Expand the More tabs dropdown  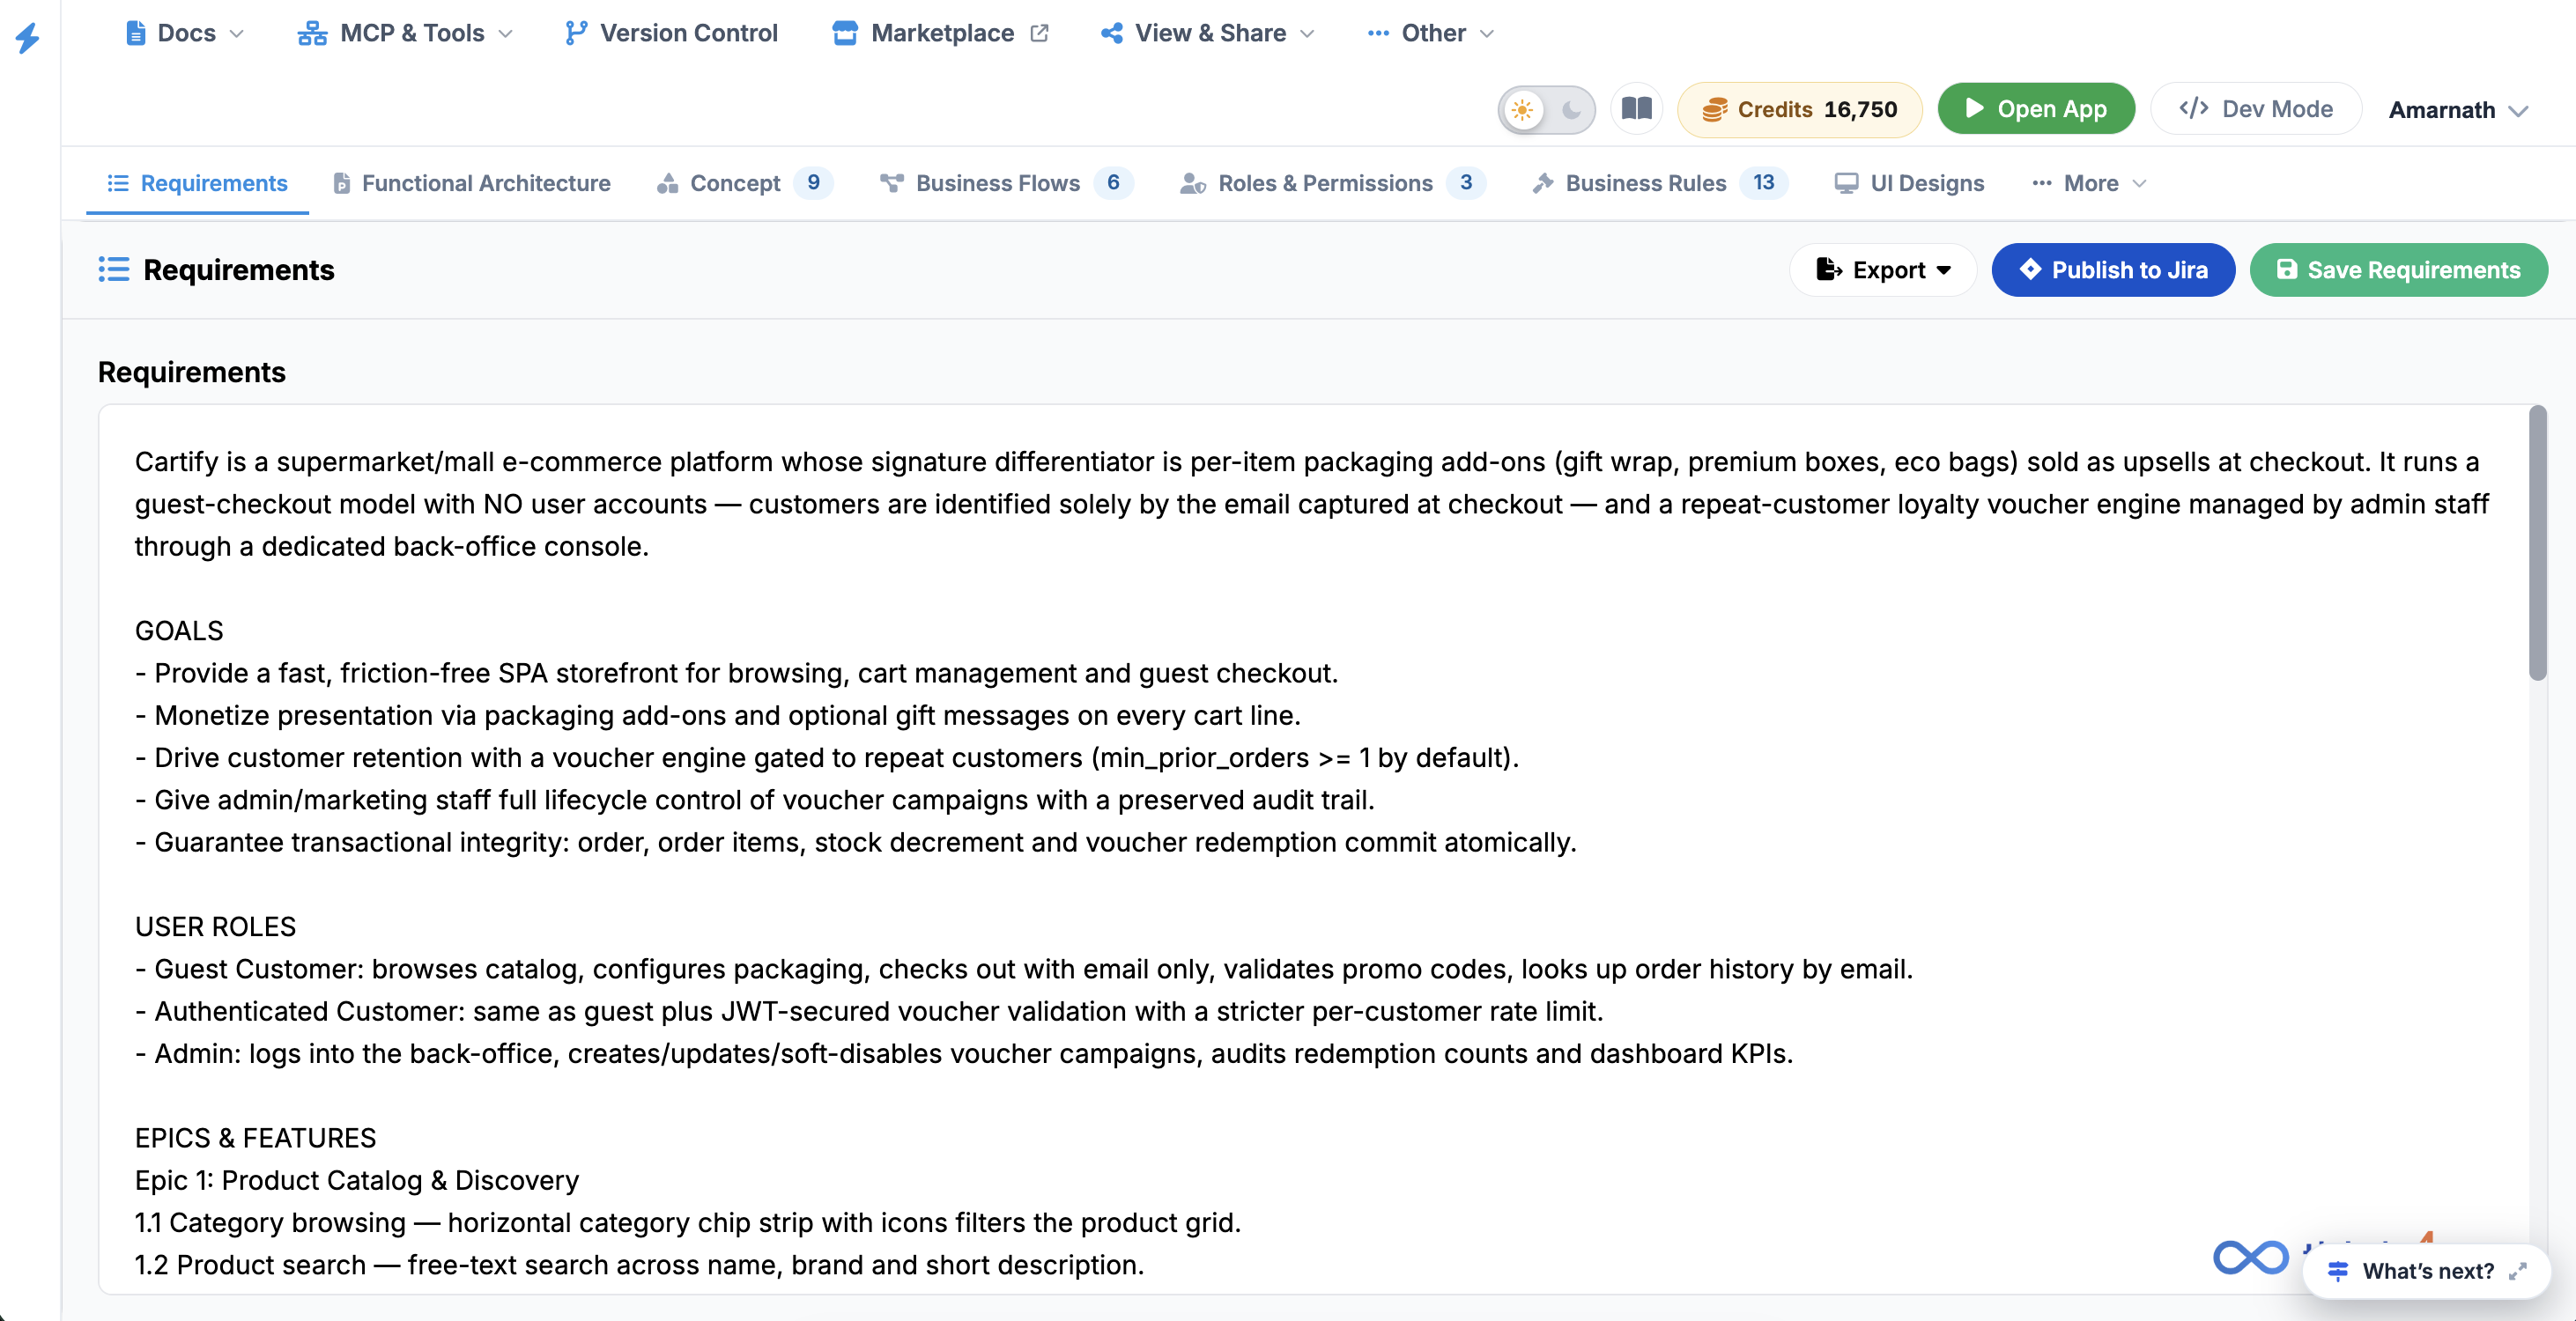(2089, 183)
